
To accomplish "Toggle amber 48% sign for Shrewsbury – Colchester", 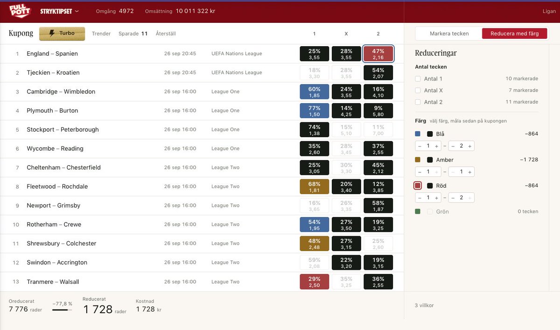I will (x=315, y=244).
